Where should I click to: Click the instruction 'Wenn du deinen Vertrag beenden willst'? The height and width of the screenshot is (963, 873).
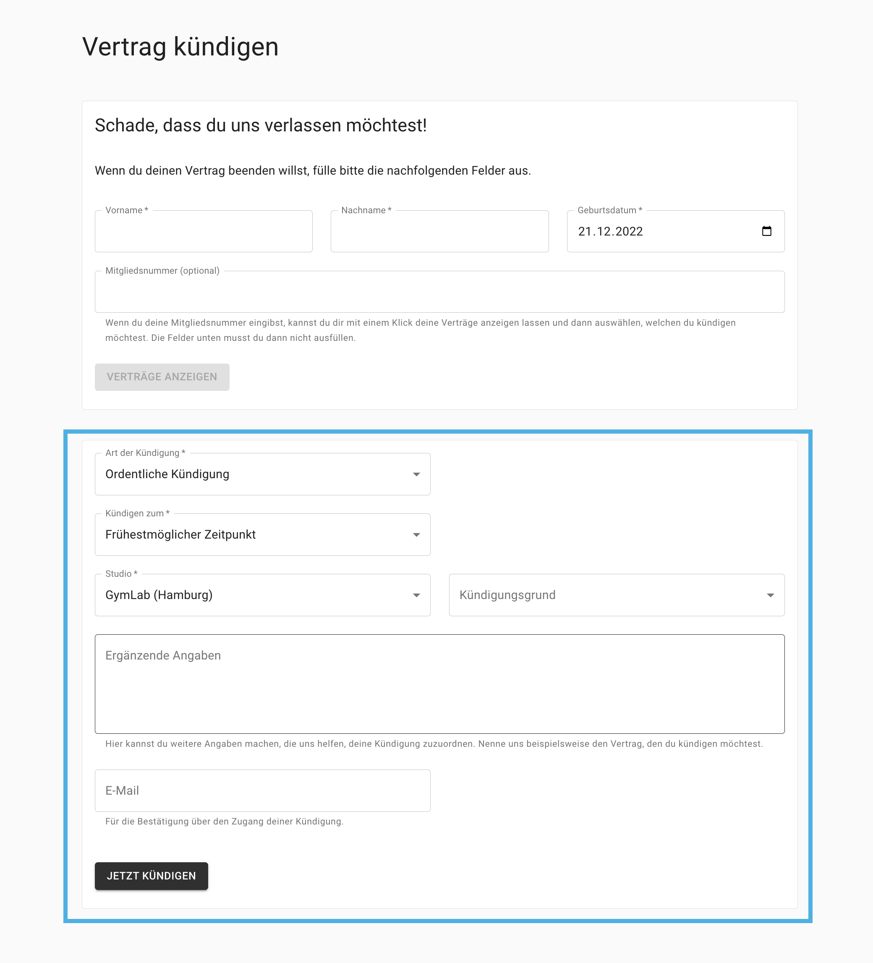tap(202, 170)
